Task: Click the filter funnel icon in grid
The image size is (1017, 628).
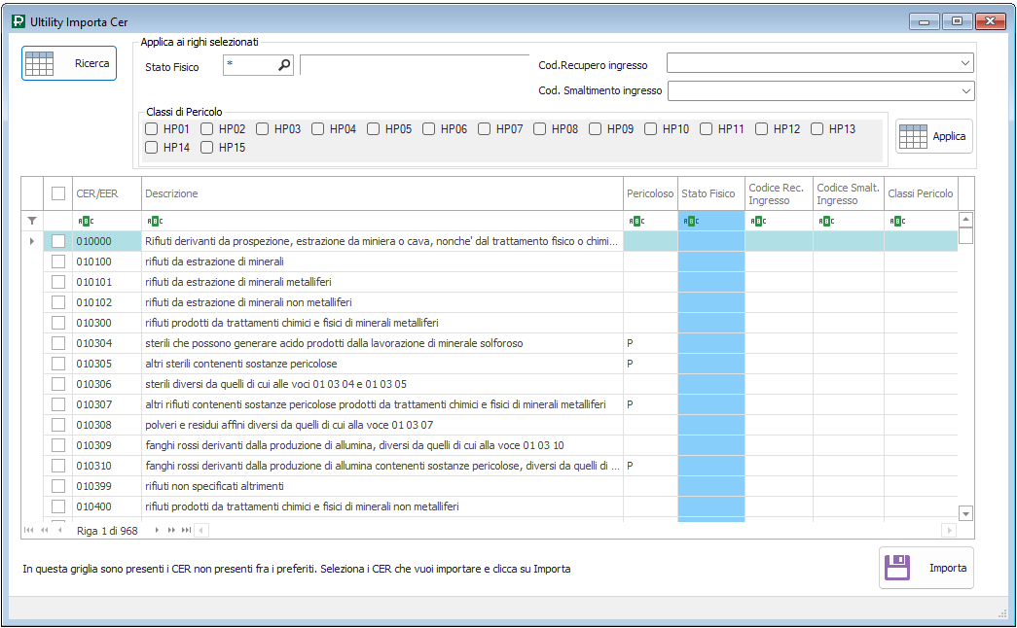Action: (x=32, y=221)
